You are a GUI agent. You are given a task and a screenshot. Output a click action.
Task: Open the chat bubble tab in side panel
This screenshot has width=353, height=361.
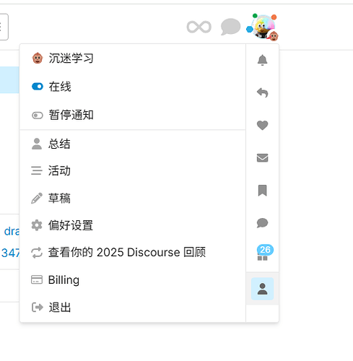pyautogui.click(x=262, y=223)
